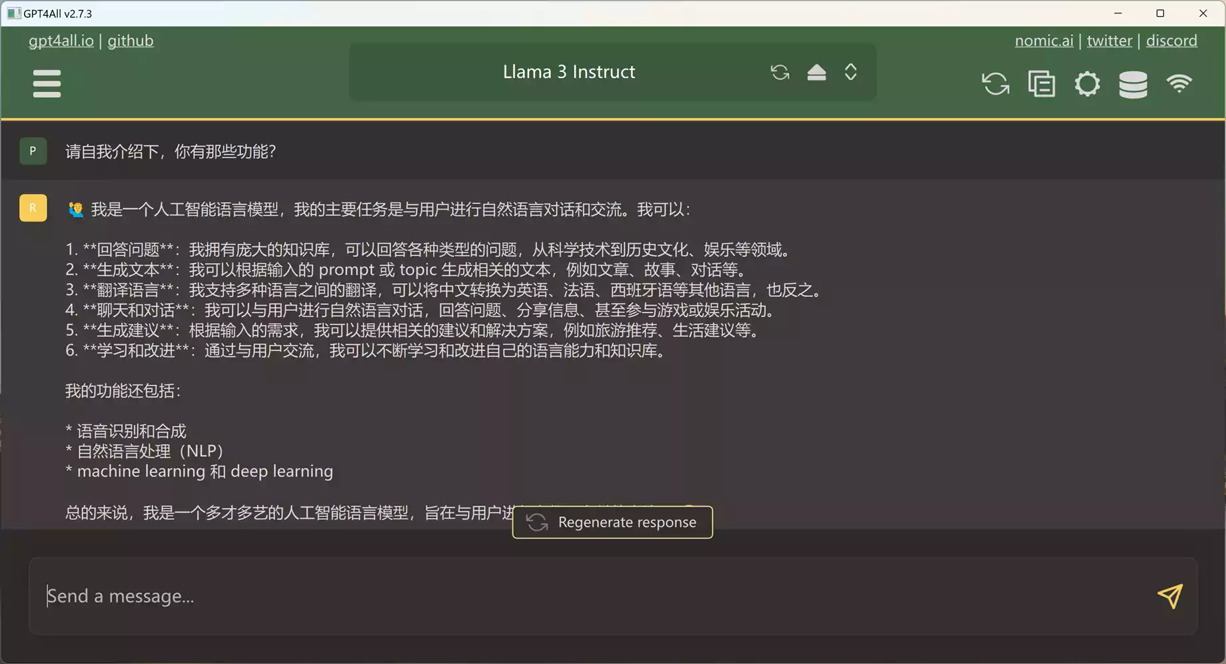Reset the conversation with refresh icon
Image resolution: width=1226 pixels, height=664 pixels.
995,84
